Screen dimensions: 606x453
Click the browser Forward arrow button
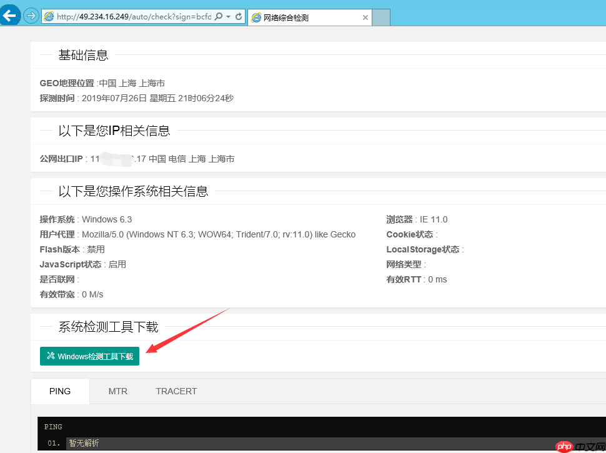click(31, 16)
